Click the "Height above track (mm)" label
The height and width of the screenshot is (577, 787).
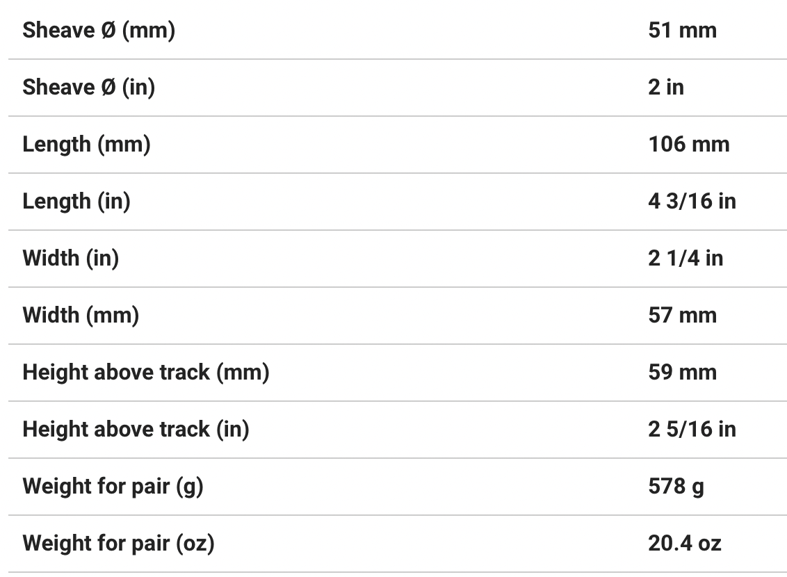pyautogui.click(x=146, y=373)
